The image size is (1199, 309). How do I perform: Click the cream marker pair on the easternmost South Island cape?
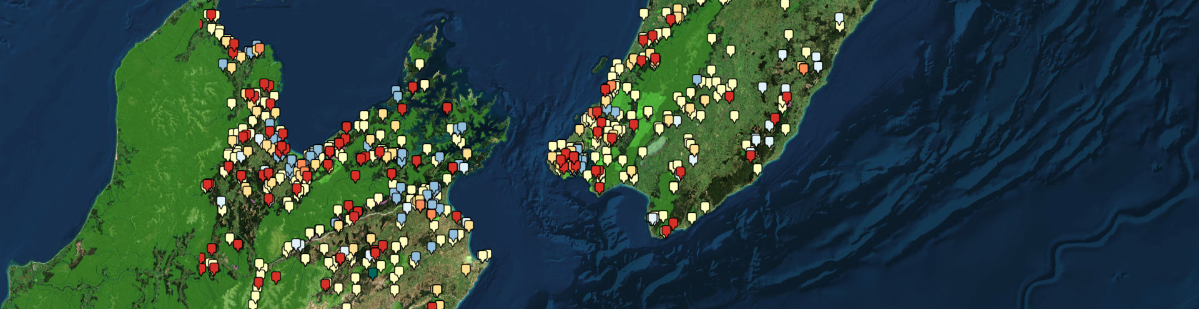coord(484,255)
